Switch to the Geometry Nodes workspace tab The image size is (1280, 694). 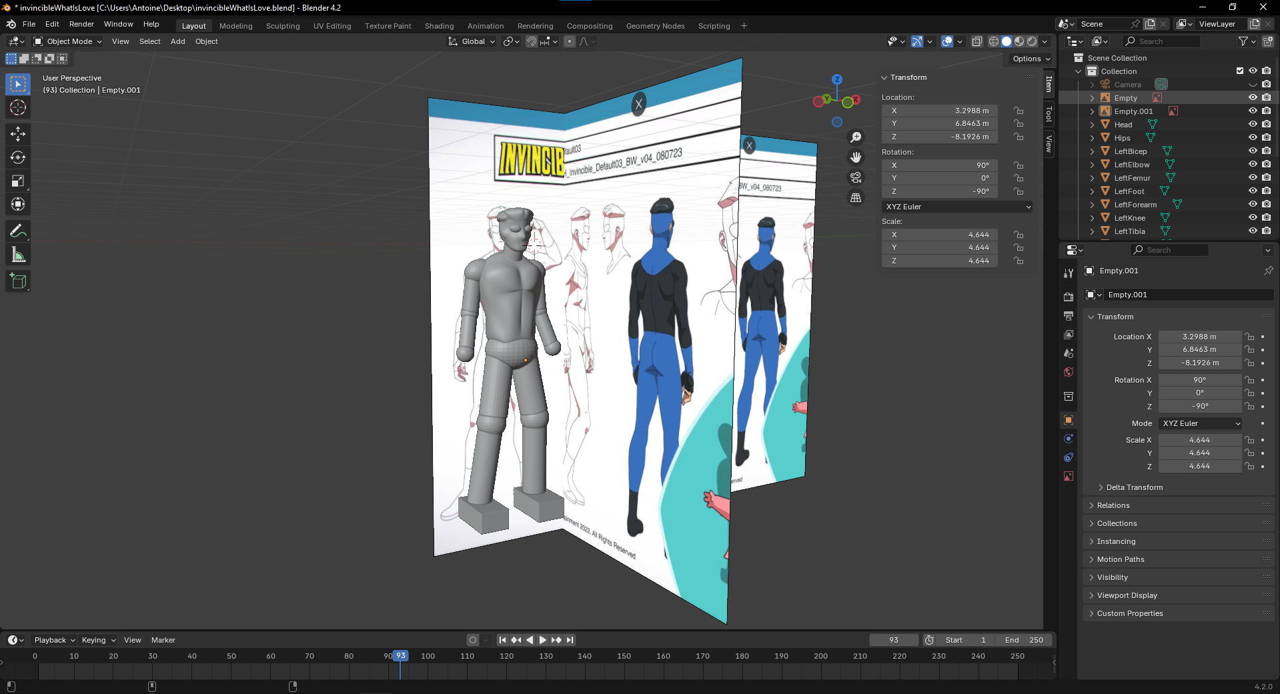[655, 26]
